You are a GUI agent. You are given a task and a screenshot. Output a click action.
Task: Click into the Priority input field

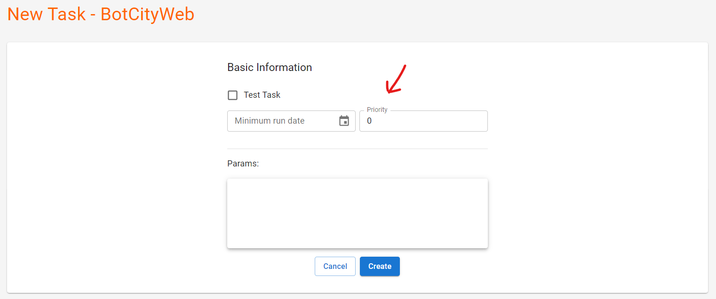click(423, 121)
